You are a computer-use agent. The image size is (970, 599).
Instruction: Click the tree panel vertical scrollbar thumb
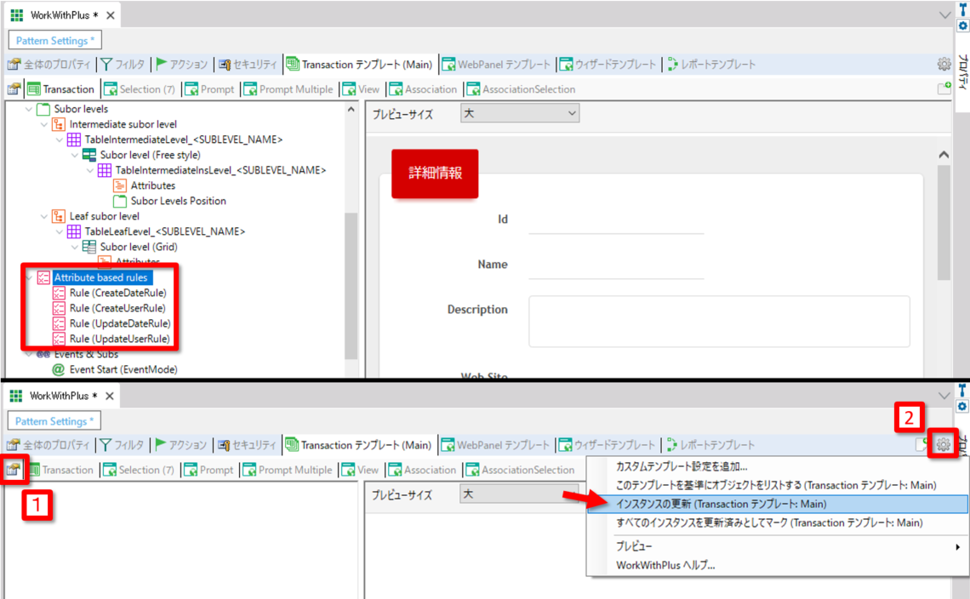(351, 286)
